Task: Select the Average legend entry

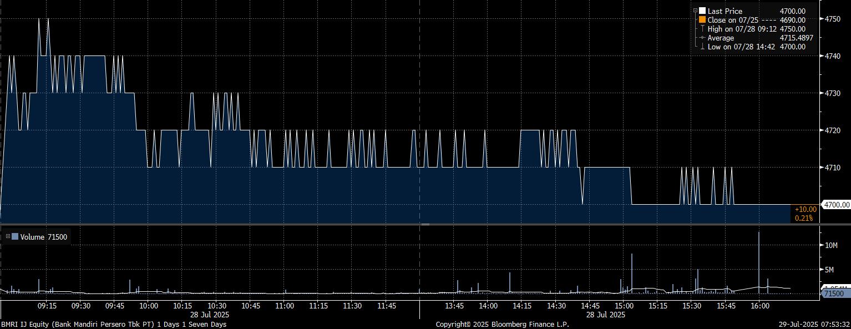Action: pyautogui.click(x=721, y=38)
